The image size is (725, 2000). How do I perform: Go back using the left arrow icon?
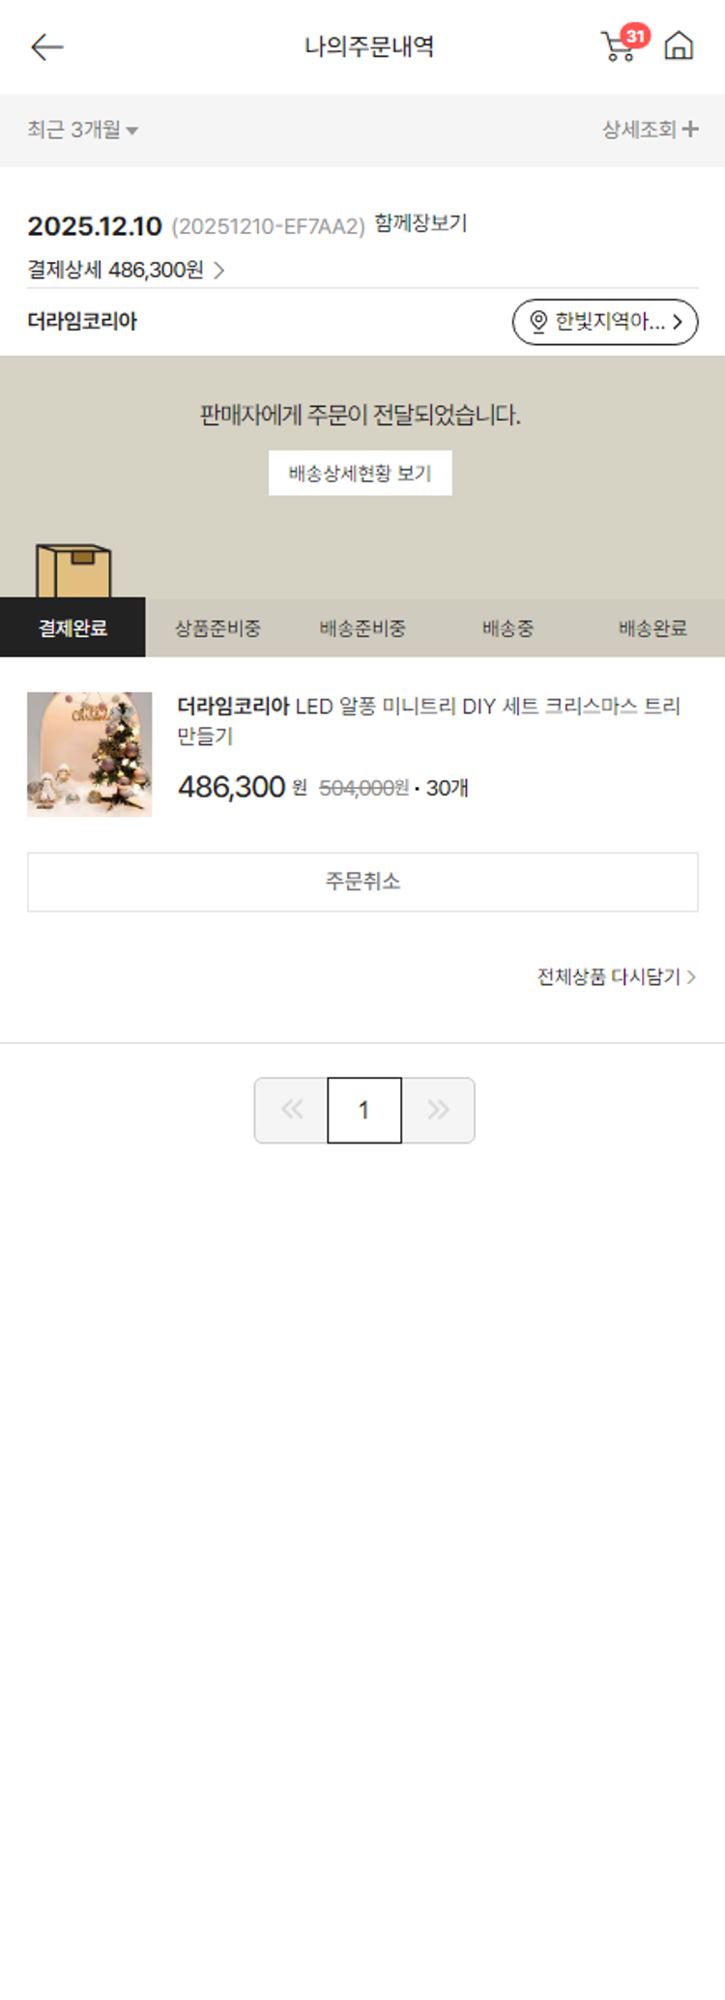tap(46, 46)
